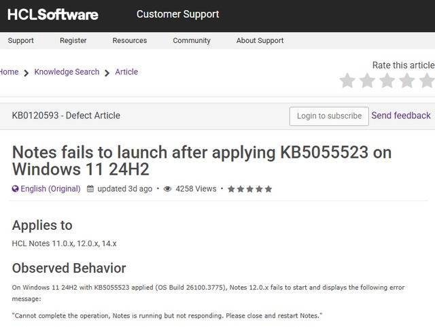
Task: Rate article with second star
Action: coord(367,81)
